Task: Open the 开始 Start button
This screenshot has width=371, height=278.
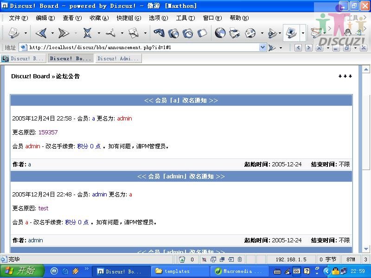Action: tap(22, 271)
